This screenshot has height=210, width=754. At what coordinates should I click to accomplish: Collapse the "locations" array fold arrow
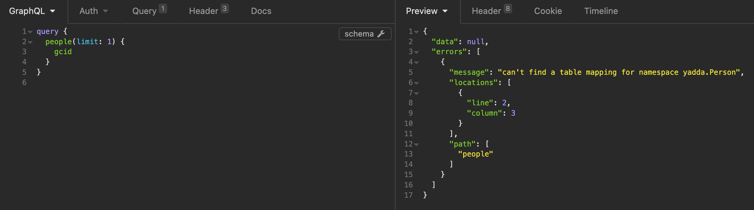point(416,83)
